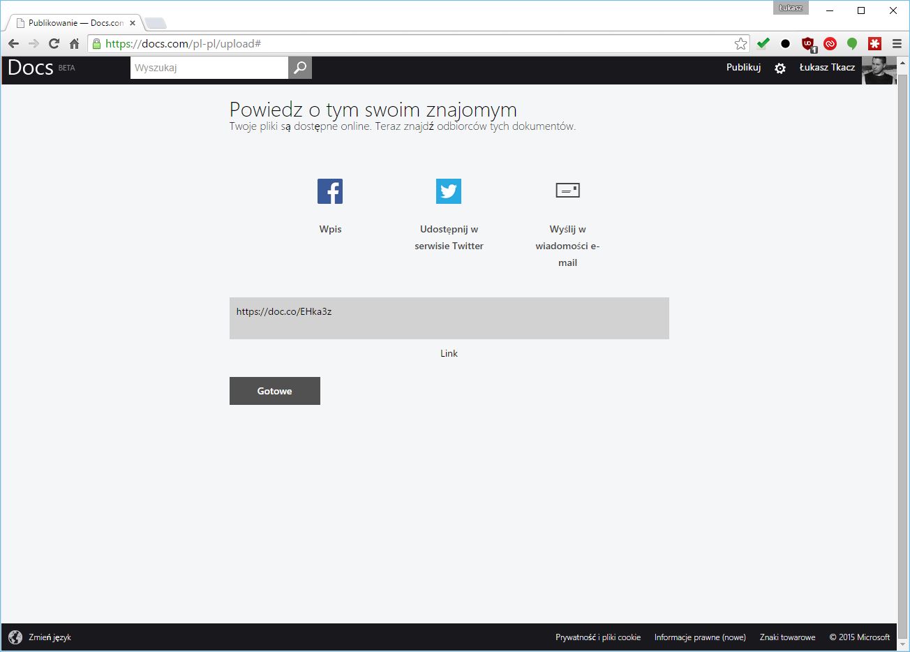Open the Publikuj menu item
Image resolution: width=910 pixels, height=652 pixels.
coord(743,68)
